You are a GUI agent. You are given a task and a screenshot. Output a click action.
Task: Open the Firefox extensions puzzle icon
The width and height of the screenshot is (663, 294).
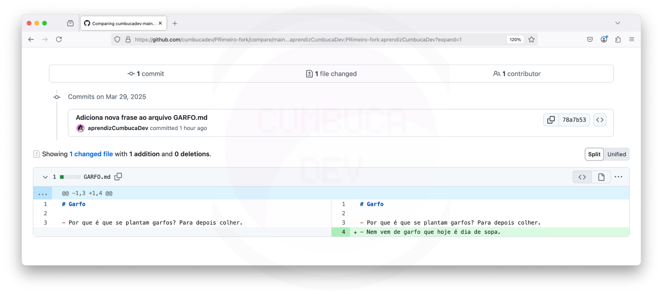coord(618,39)
